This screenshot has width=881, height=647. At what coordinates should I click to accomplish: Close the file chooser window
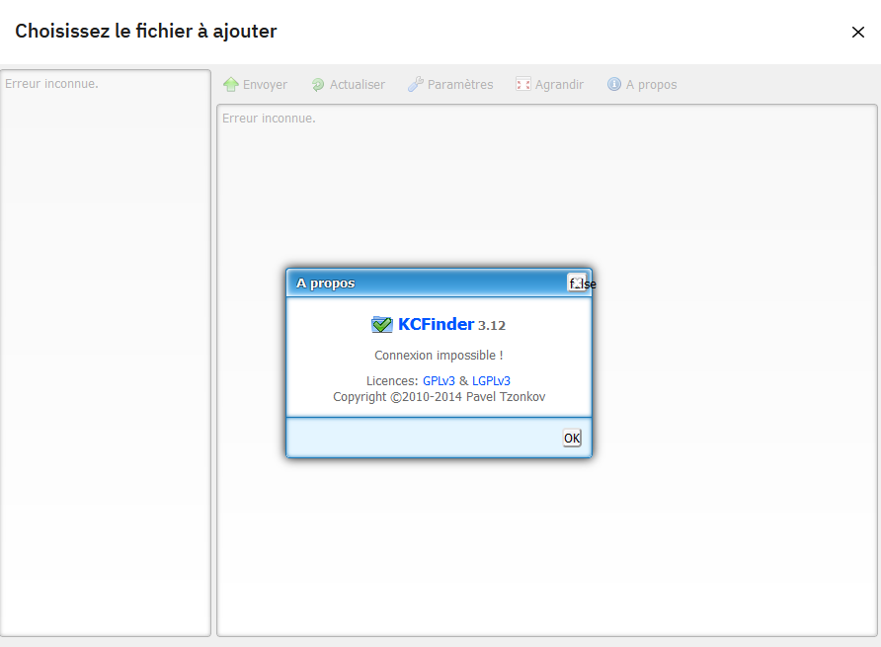(x=857, y=32)
